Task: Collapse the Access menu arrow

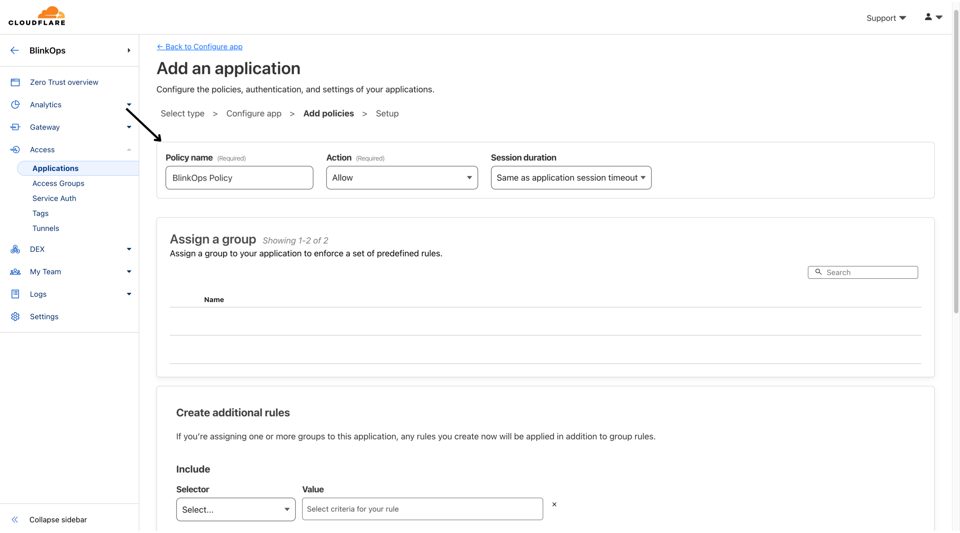Action: click(129, 150)
